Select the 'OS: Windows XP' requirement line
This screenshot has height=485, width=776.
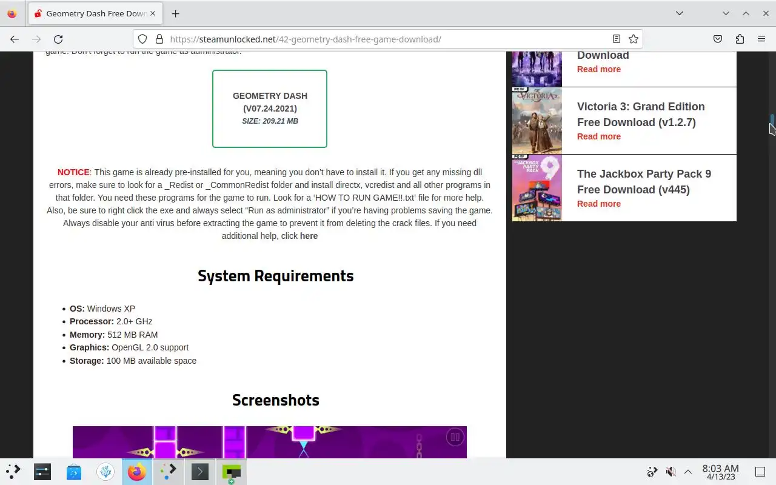pyautogui.click(x=102, y=309)
